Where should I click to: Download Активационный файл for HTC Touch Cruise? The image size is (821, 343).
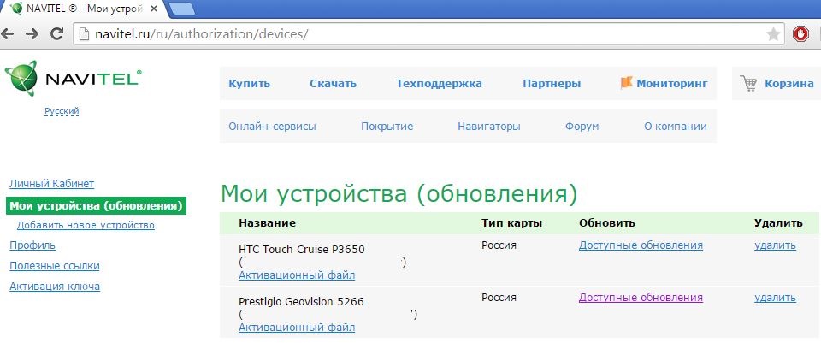tap(297, 275)
